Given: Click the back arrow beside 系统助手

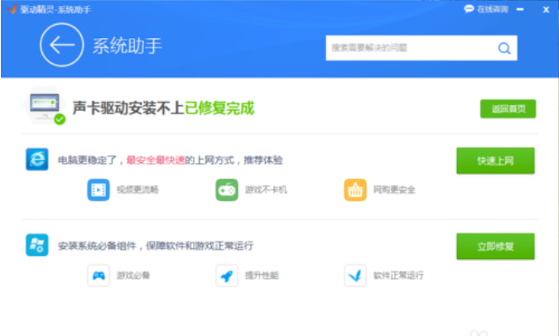Looking at the screenshot, I should pos(61,46).
